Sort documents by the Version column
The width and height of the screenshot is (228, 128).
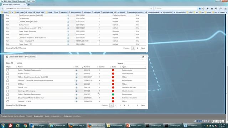pyautogui.click(x=102, y=67)
